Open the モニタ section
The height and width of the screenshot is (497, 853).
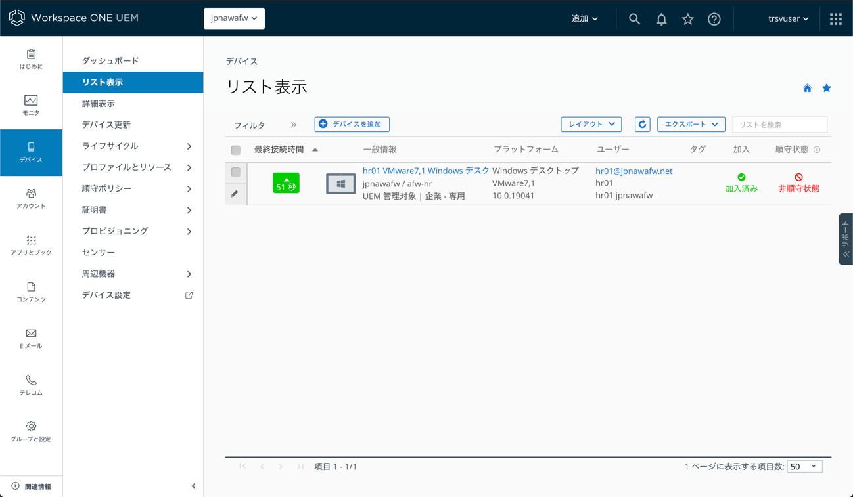[31, 106]
